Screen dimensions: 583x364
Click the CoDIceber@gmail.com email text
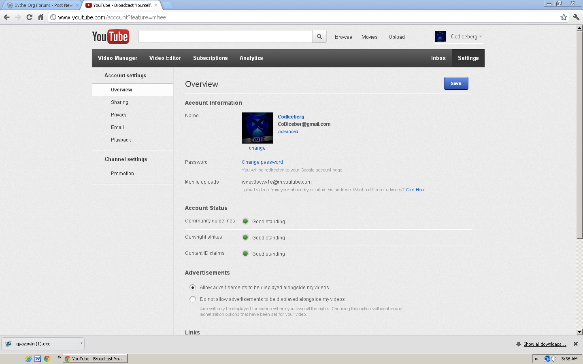tap(304, 124)
